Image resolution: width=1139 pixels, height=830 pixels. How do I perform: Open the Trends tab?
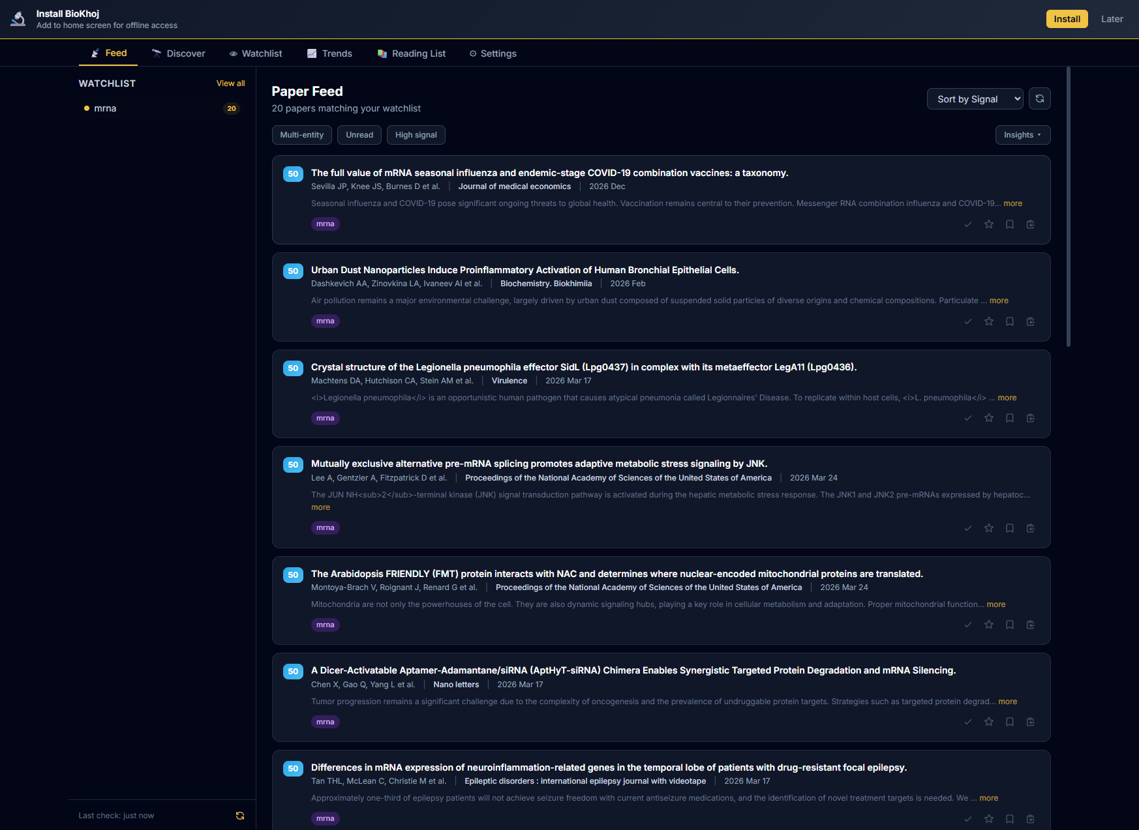click(329, 53)
